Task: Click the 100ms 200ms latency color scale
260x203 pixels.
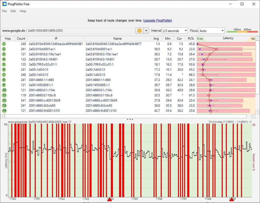Action: point(242,31)
